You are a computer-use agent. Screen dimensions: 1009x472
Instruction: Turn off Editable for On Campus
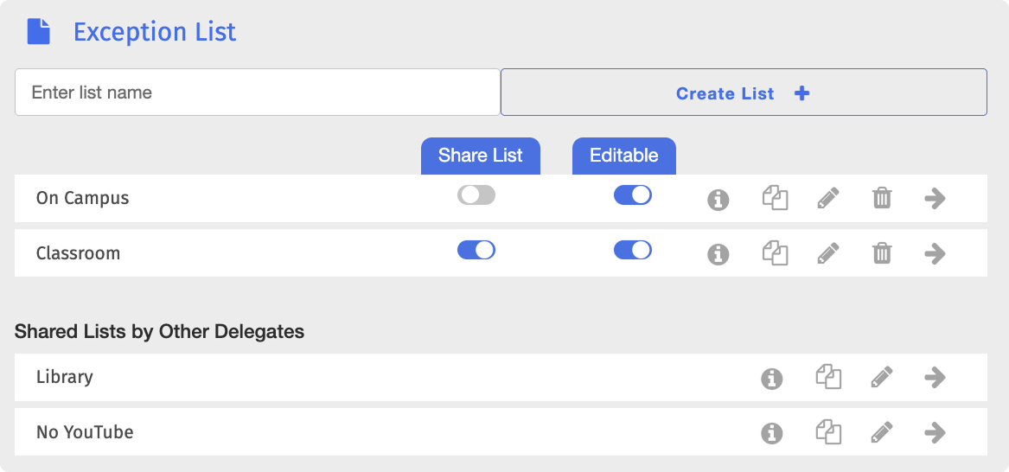click(x=633, y=195)
